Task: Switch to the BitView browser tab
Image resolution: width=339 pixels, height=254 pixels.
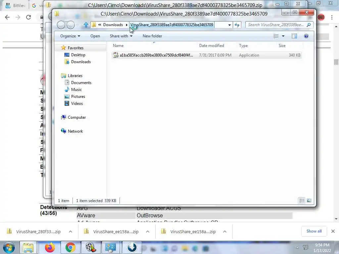Action: click(15, 5)
